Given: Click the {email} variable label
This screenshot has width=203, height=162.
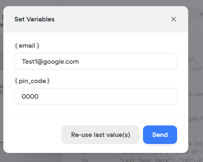Looking at the screenshot, I should [x=27, y=46].
